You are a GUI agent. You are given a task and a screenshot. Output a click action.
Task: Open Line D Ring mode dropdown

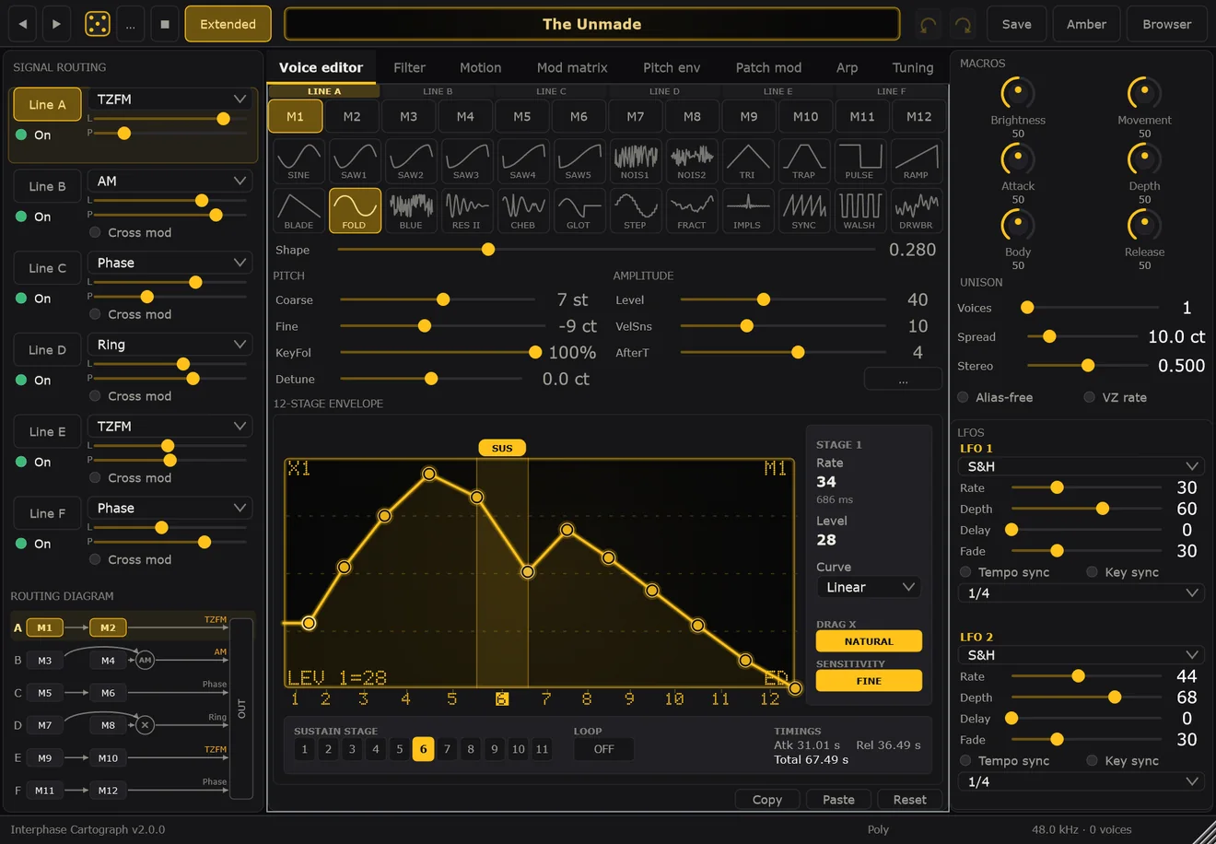pos(171,345)
